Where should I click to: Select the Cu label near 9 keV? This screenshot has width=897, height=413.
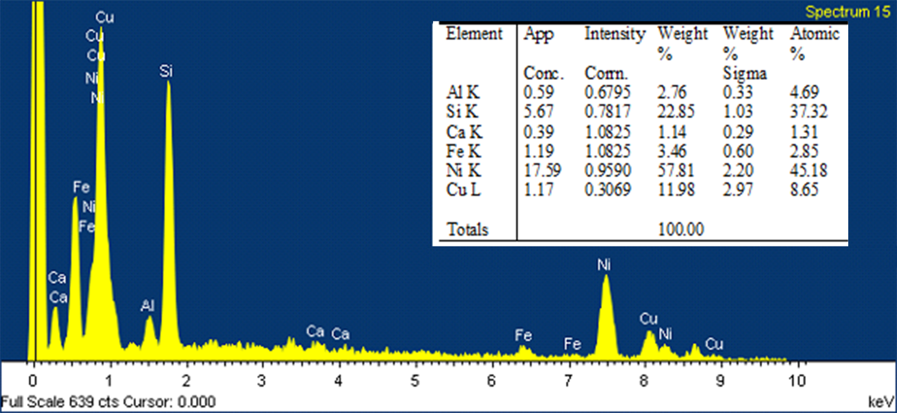[x=714, y=344]
